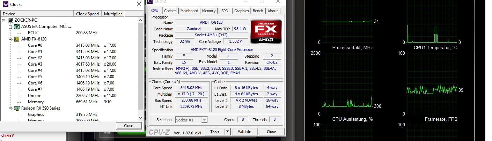Switch to the CPU tab in CPU-Z
The image size is (492, 141).
(155, 11)
